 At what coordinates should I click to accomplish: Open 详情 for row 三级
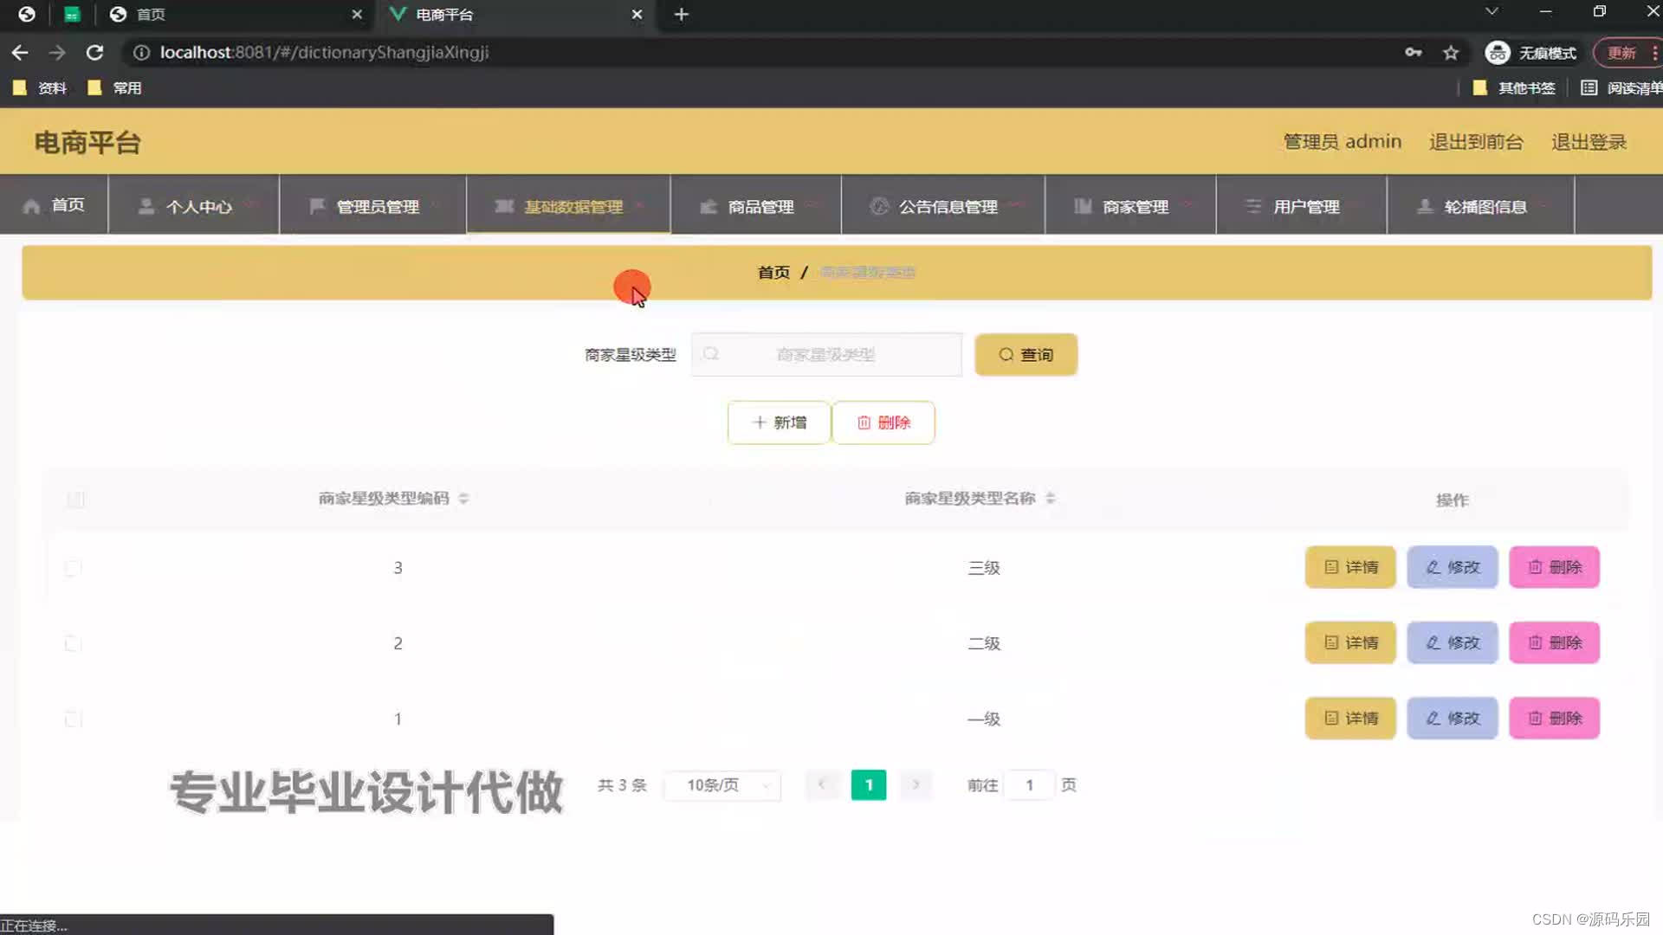click(1349, 567)
